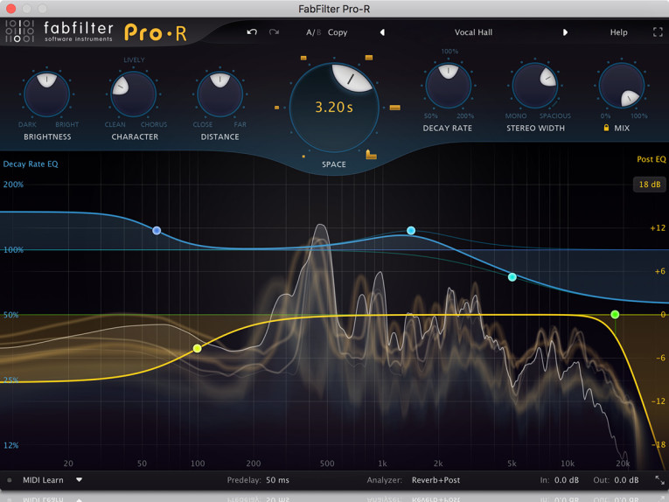Click the redo arrow icon
Image resolution: width=669 pixels, height=502 pixels.
[274, 32]
